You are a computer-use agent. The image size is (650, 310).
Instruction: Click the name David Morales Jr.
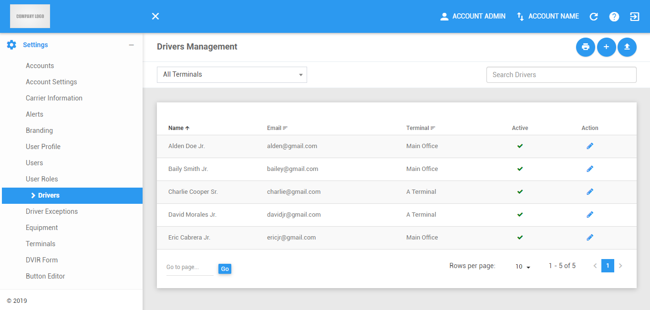pos(192,215)
